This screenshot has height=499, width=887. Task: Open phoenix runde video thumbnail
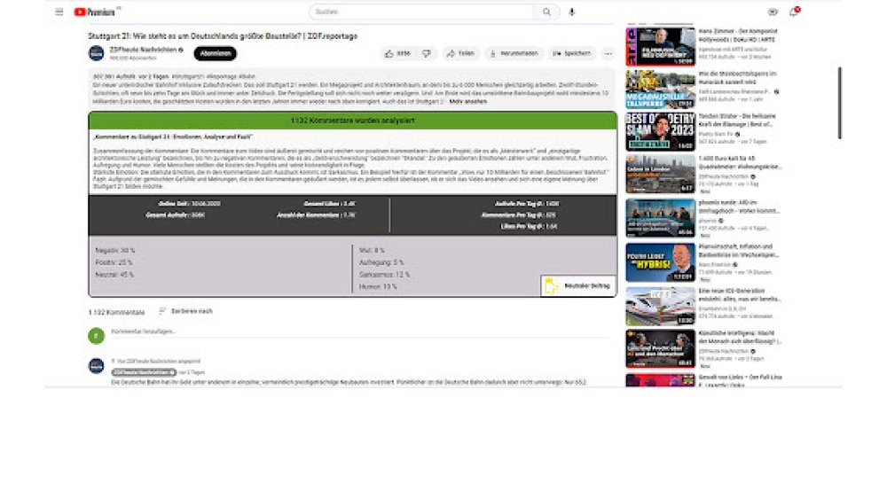click(x=660, y=218)
